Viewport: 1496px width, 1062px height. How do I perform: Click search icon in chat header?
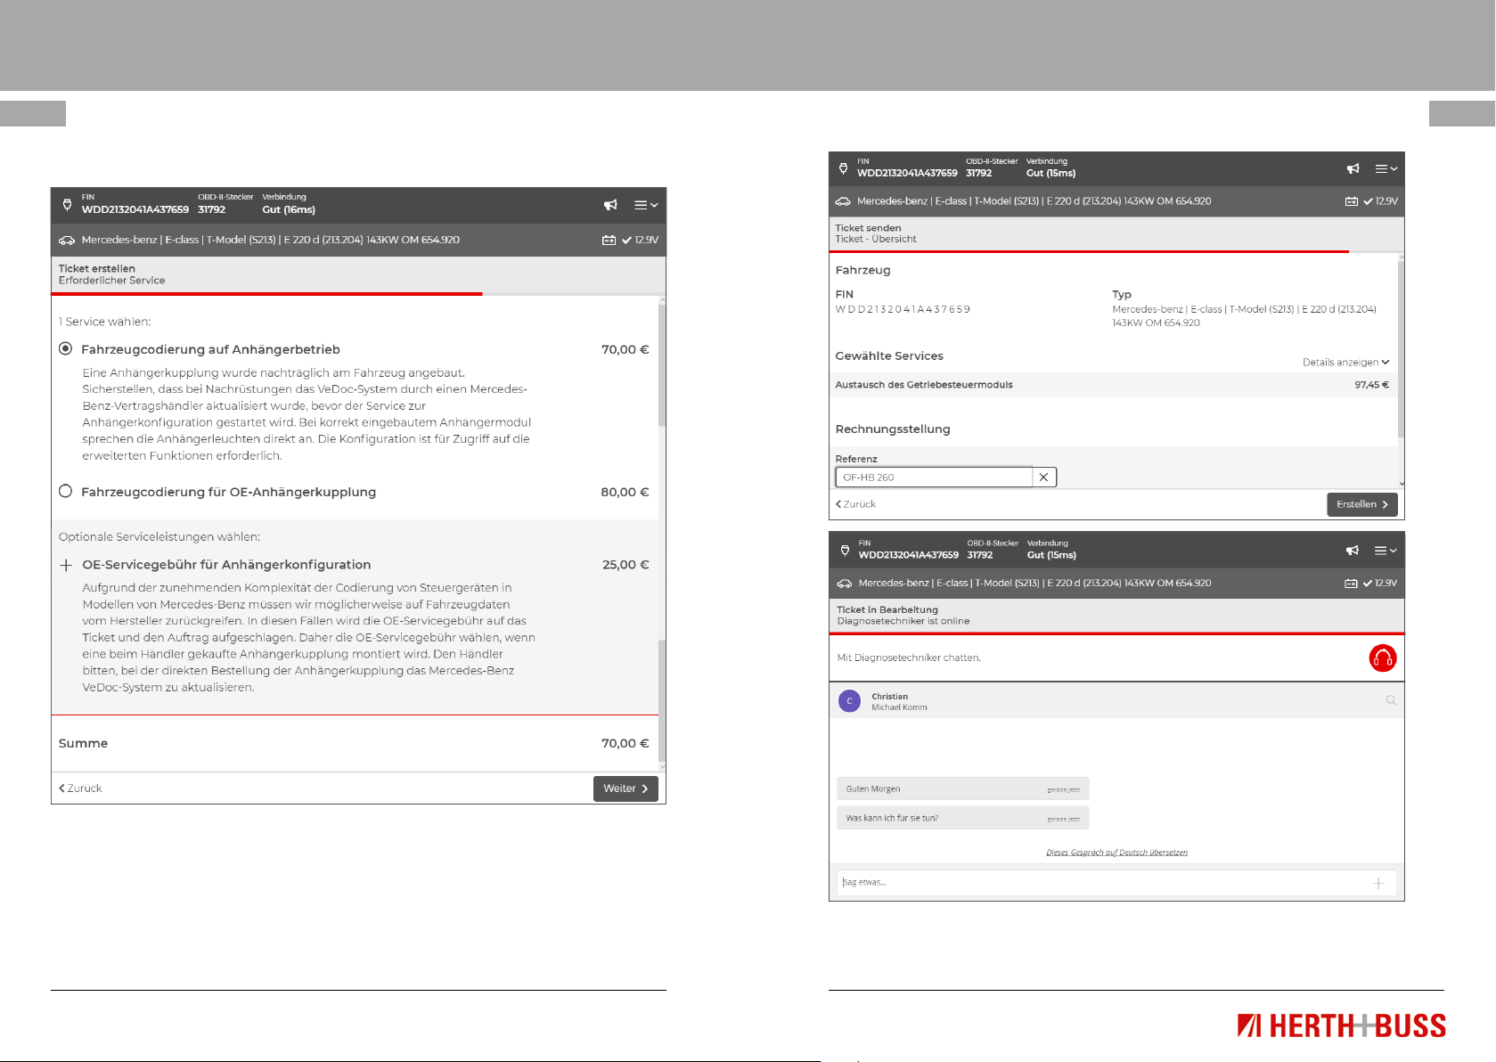(1391, 700)
